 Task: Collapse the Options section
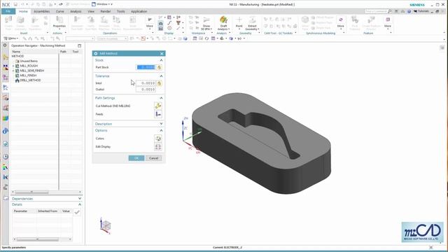[x=161, y=130]
